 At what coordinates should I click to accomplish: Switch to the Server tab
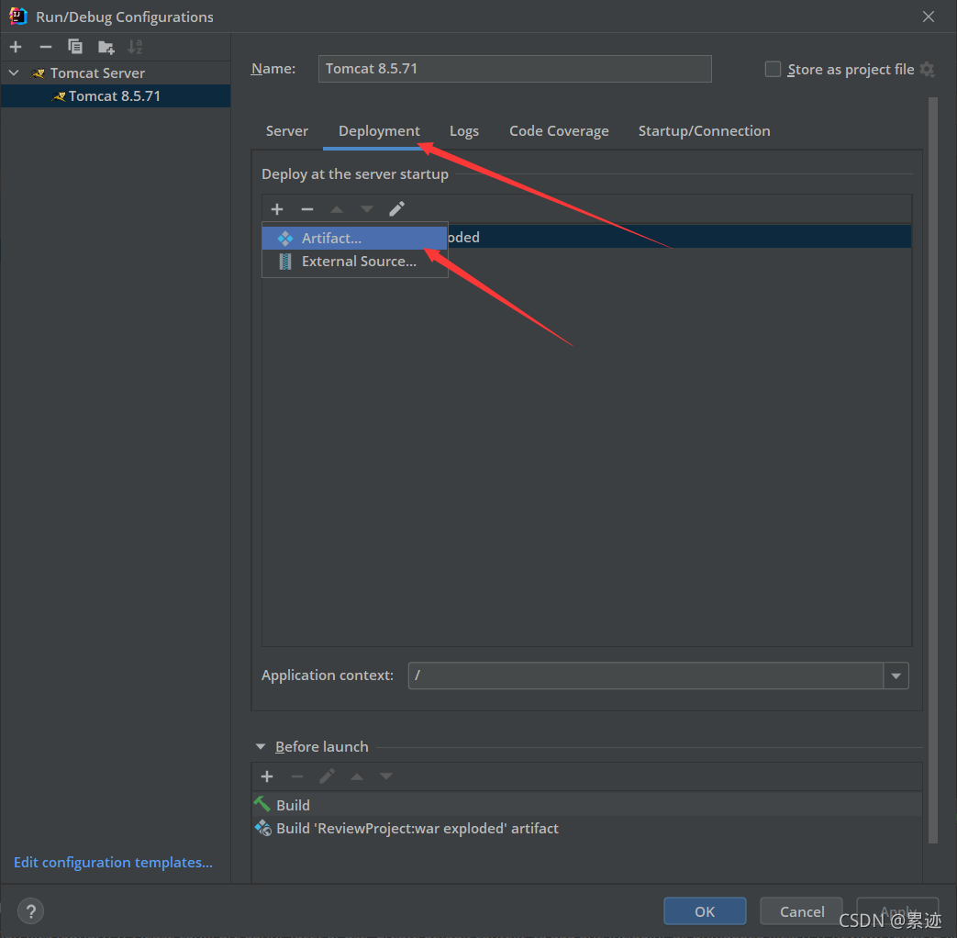[x=287, y=131]
